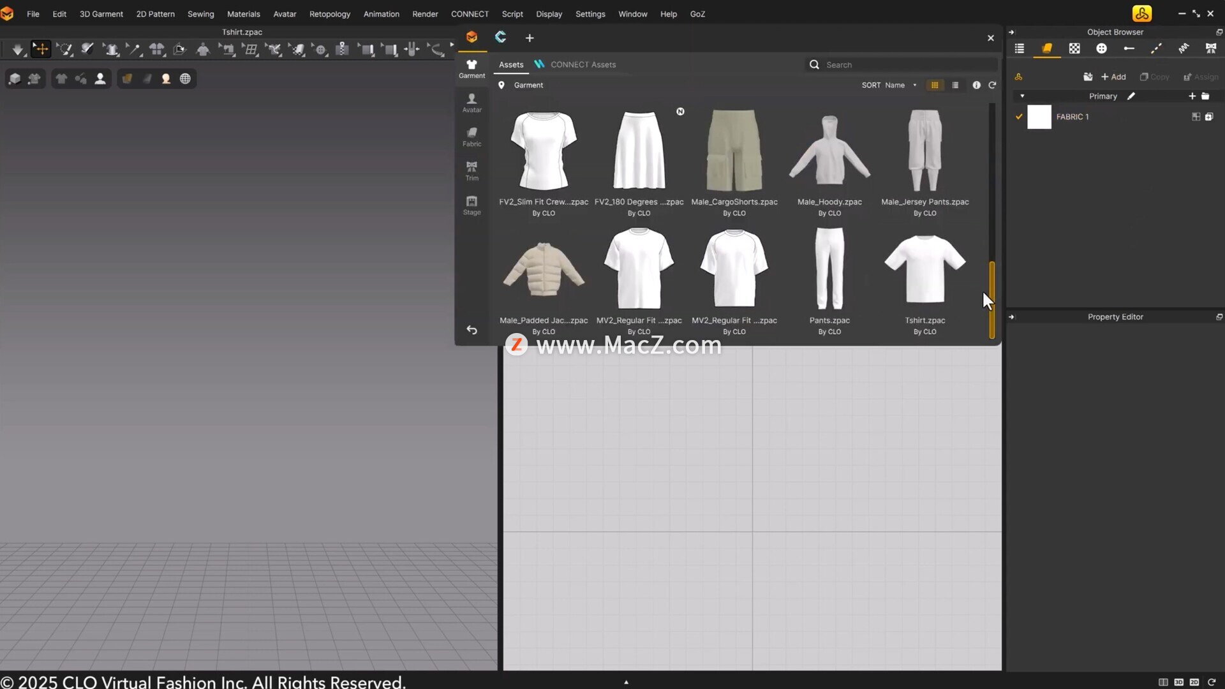
Task: Expand the toolbar overflow arrow
Action: tap(452, 45)
